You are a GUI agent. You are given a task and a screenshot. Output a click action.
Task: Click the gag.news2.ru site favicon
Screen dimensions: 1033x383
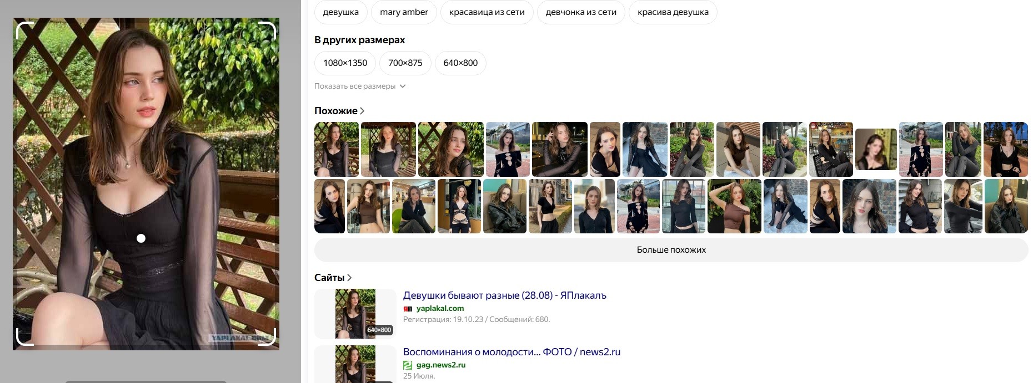pyautogui.click(x=408, y=365)
